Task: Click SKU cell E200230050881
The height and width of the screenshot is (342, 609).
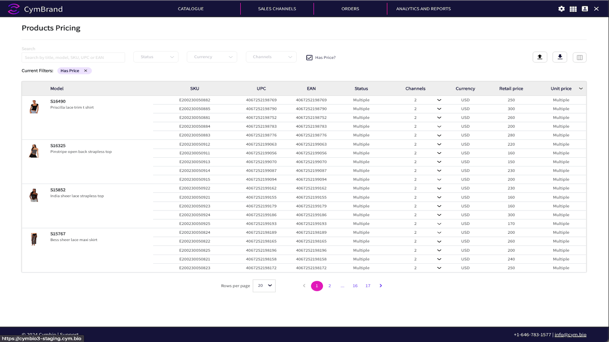Action: [194, 118]
